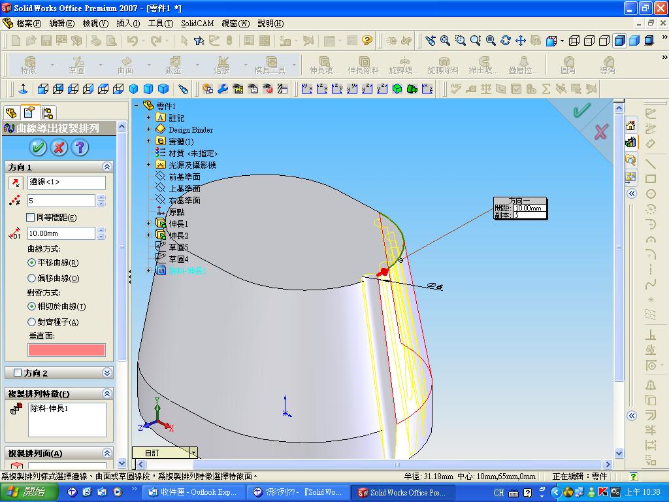Click the Normal To view icon
This screenshot has height=502, width=669.
[23, 89]
